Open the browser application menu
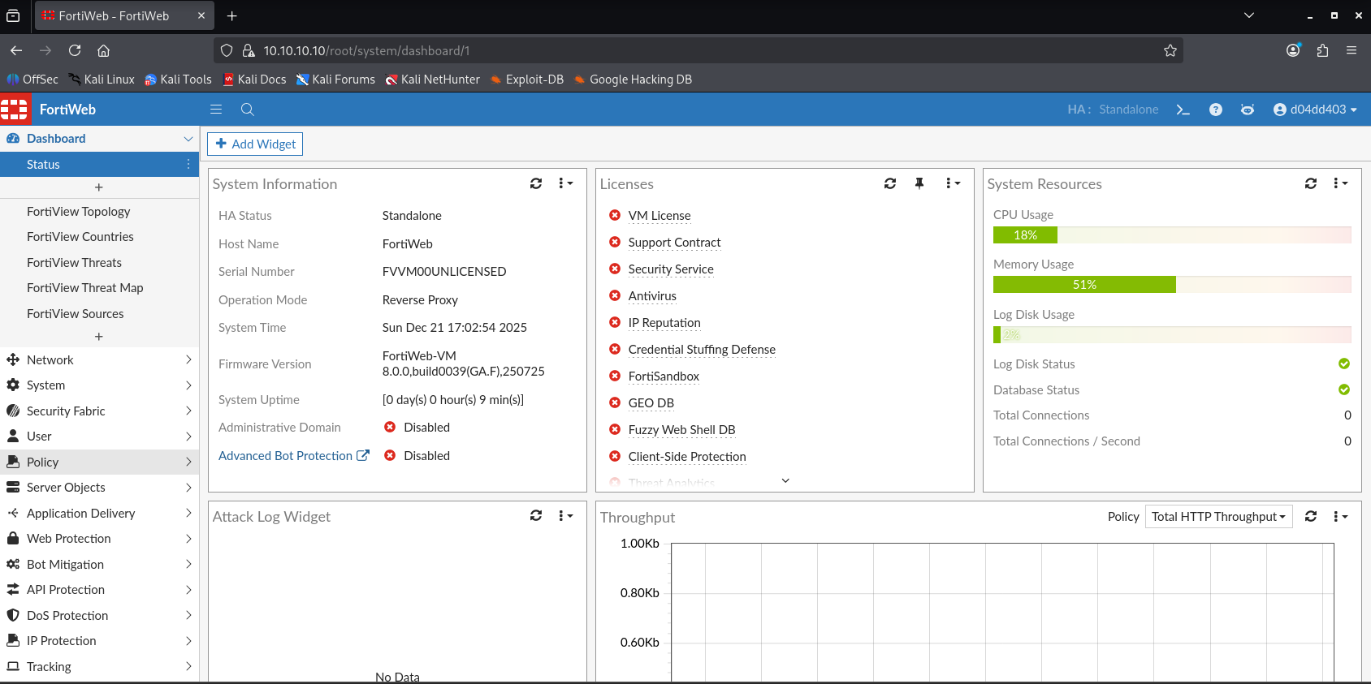Image resolution: width=1371 pixels, height=684 pixels. coord(1352,50)
